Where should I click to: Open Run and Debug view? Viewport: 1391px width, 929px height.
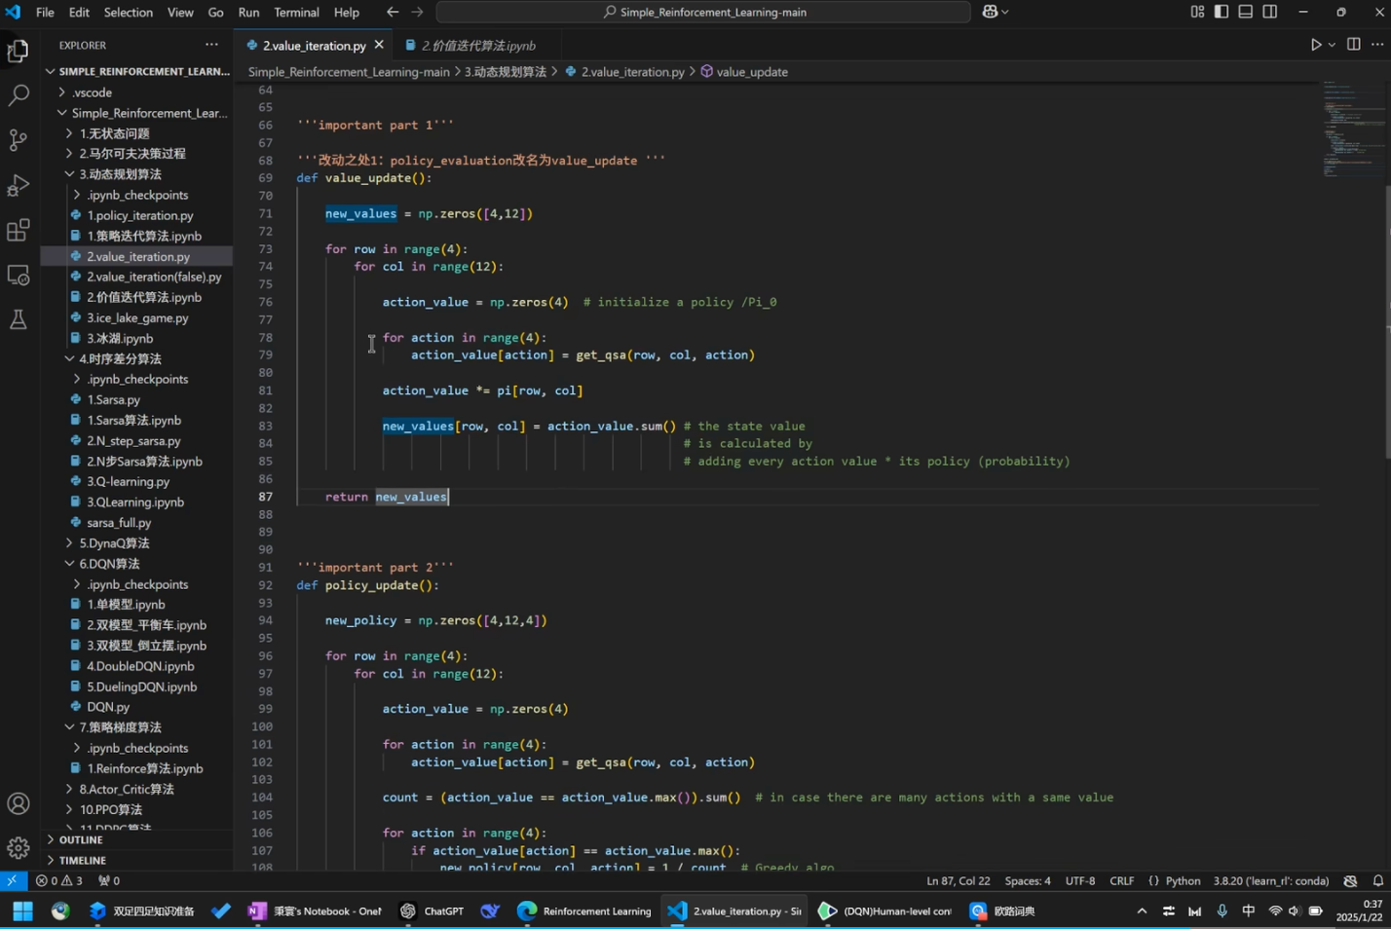pyautogui.click(x=19, y=185)
